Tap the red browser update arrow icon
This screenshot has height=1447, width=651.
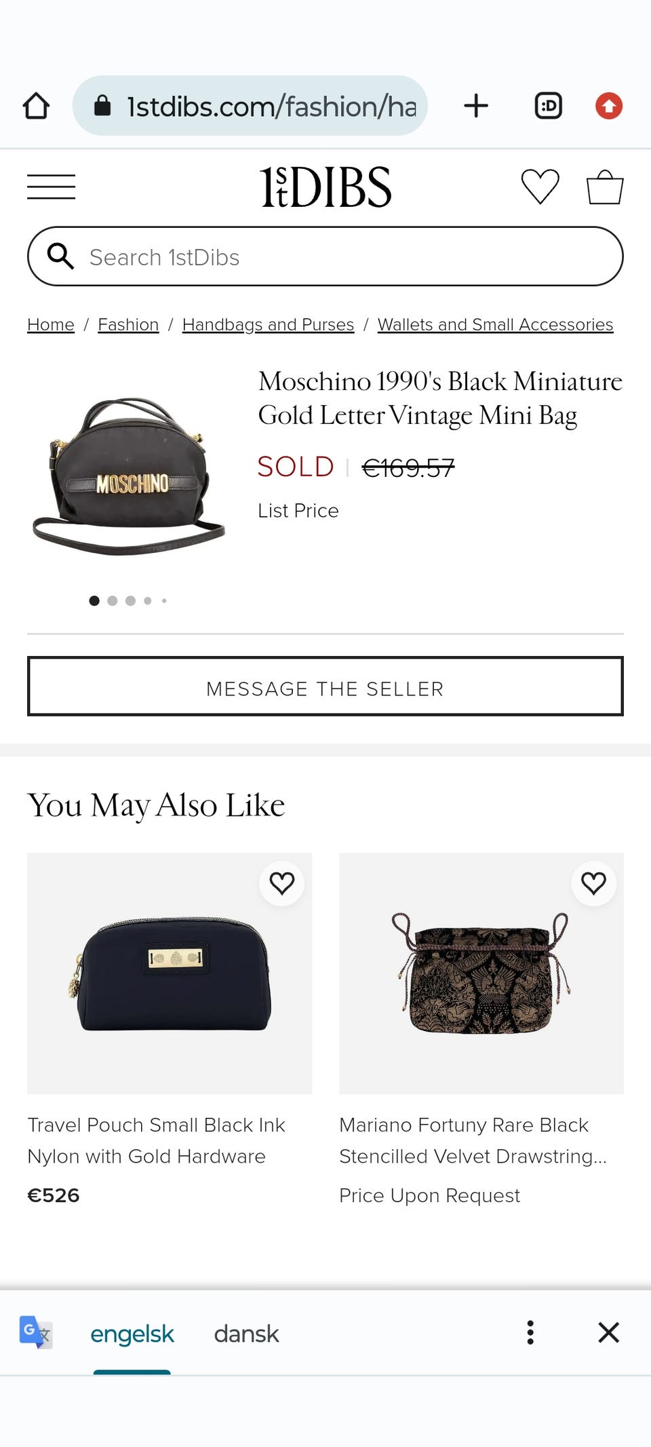pyautogui.click(x=608, y=106)
